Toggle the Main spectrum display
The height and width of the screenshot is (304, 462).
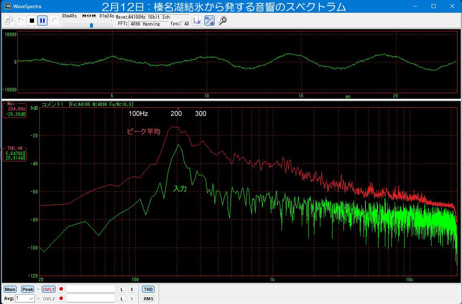tap(10, 289)
